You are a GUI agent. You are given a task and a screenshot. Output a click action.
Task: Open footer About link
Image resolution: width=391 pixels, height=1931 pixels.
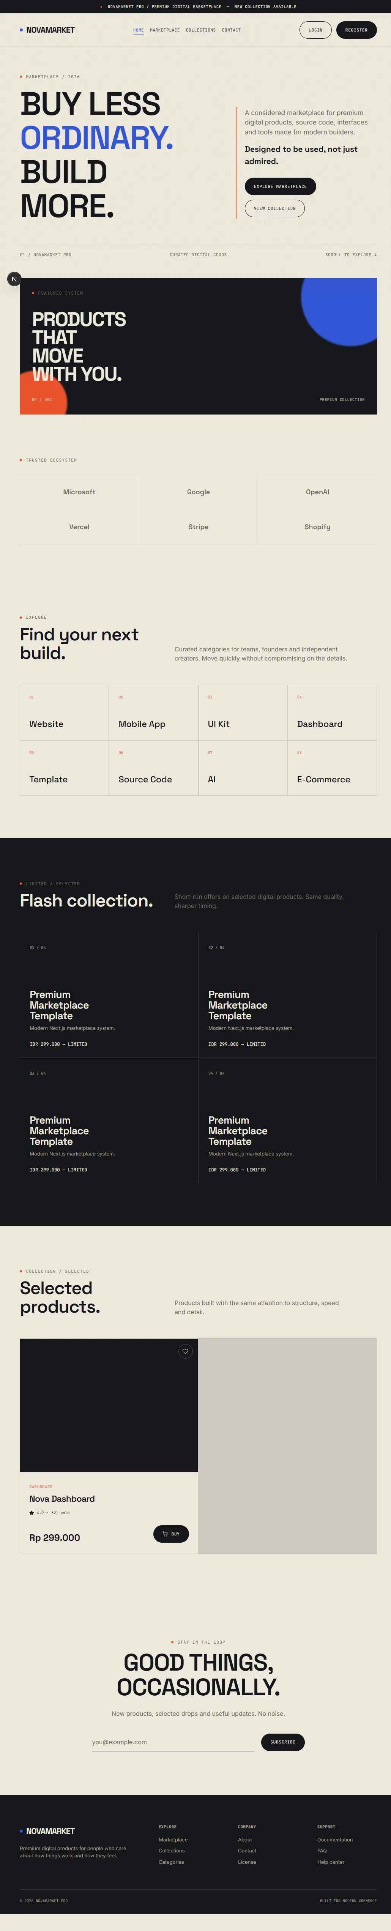pos(245,1840)
